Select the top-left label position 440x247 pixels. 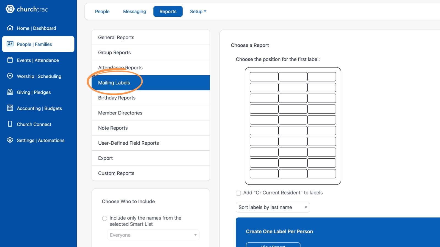point(264,77)
